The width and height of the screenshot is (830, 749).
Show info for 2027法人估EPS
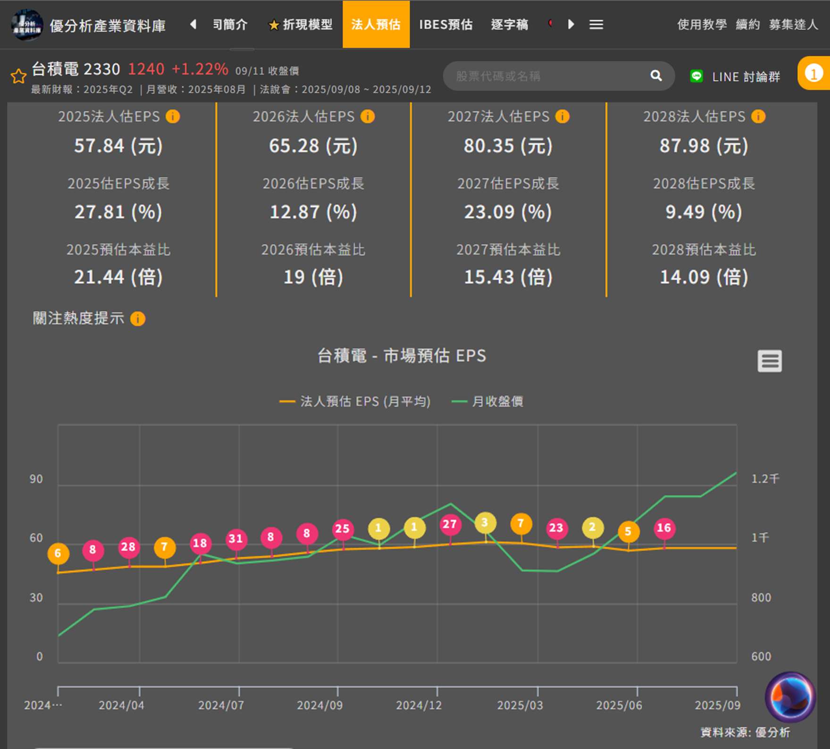pos(562,116)
